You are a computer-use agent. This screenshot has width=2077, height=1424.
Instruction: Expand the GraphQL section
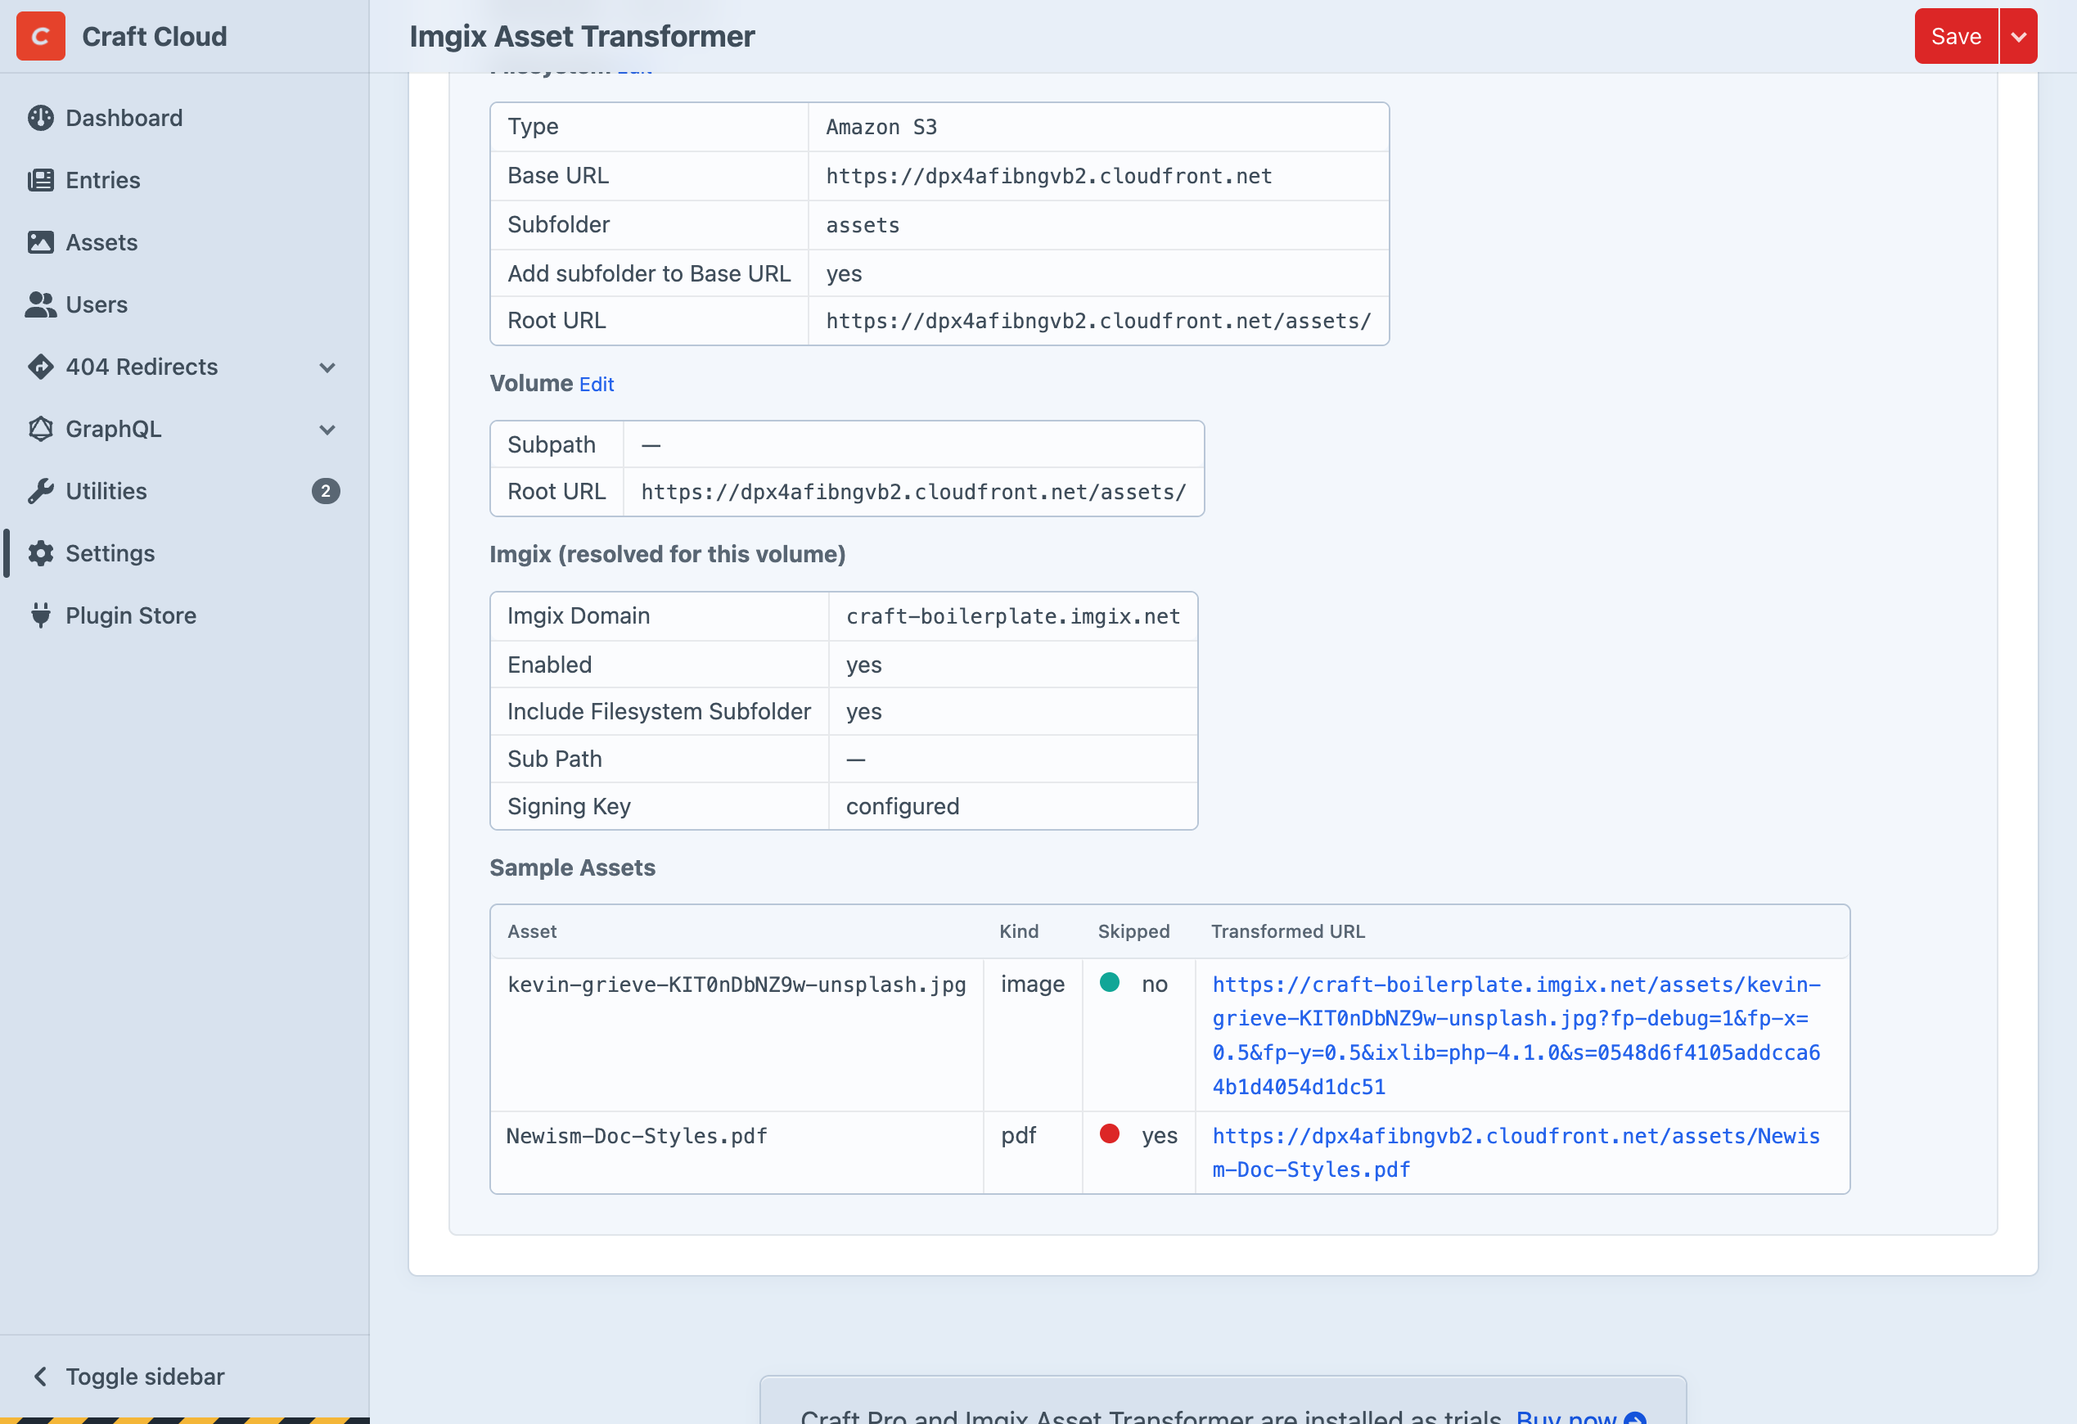click(x=327, y=429)
